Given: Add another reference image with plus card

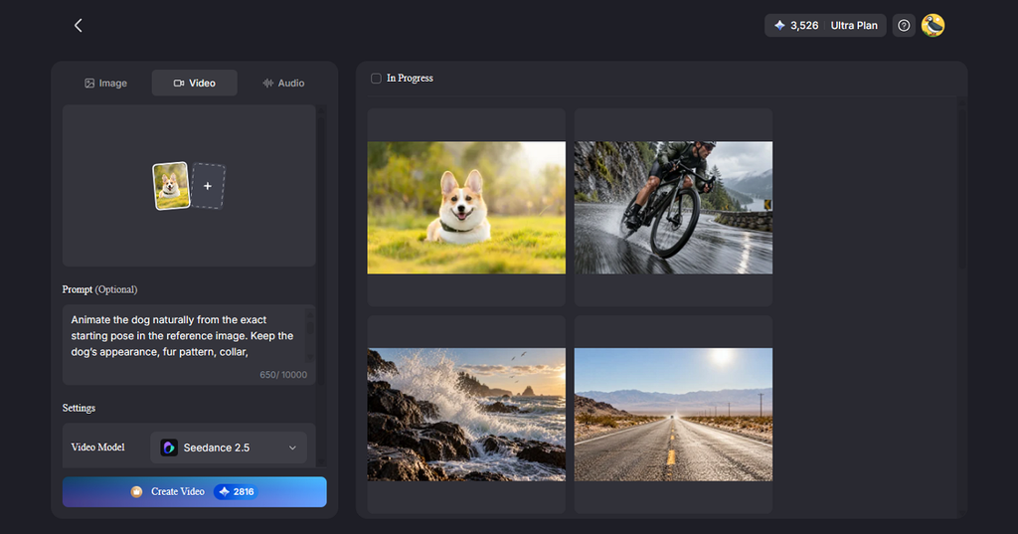Looking at the screenshot, I should click(208, 186).
